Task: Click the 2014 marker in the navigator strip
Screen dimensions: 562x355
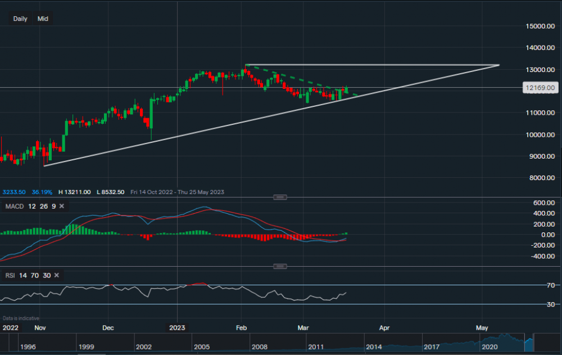Action: click(374, 348)
